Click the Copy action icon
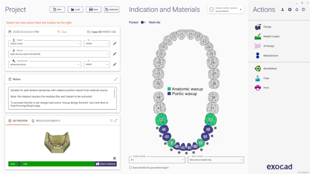The image size is (310, 174). pyautogui.click(x=258, y=78)
